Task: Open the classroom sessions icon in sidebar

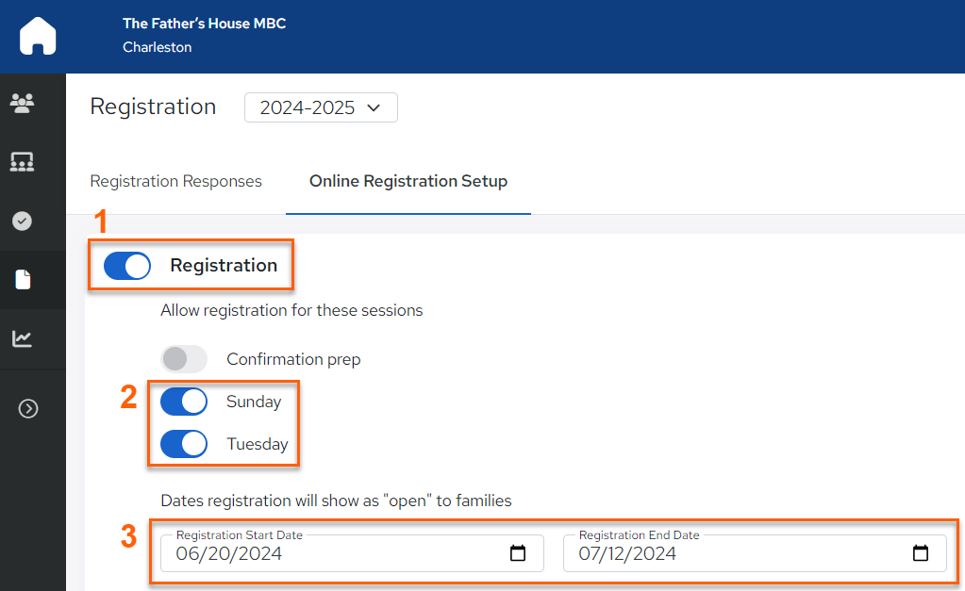Action: tap(22, 162)
